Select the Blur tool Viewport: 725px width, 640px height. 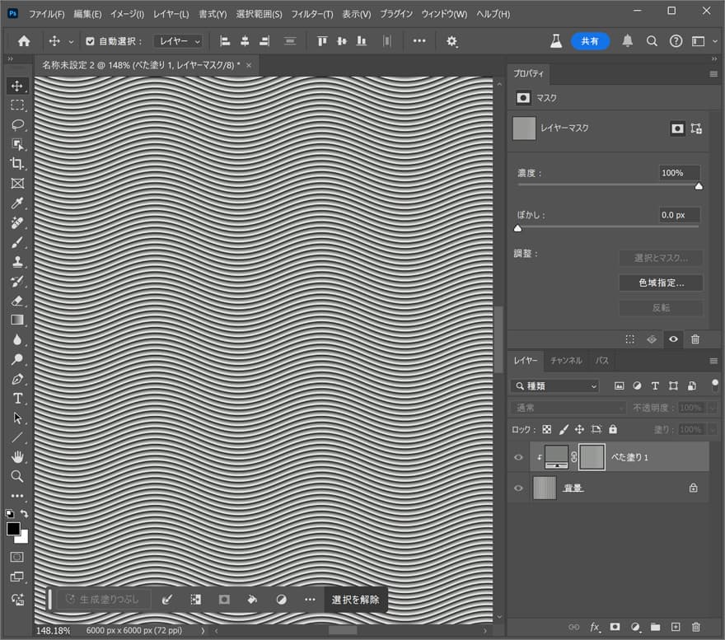17,340
